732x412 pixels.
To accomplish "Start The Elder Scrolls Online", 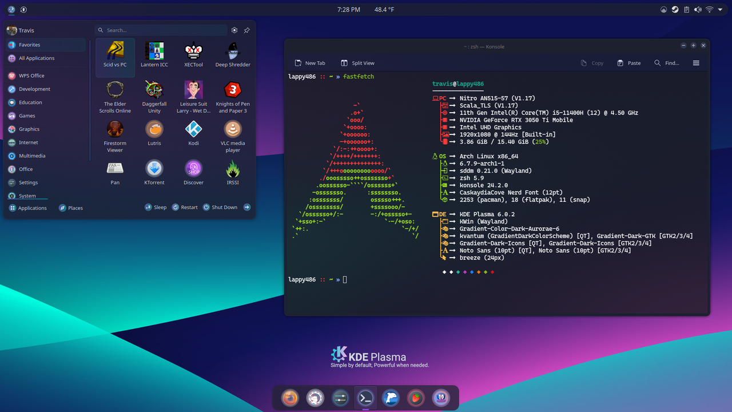I will coord(115,97).
